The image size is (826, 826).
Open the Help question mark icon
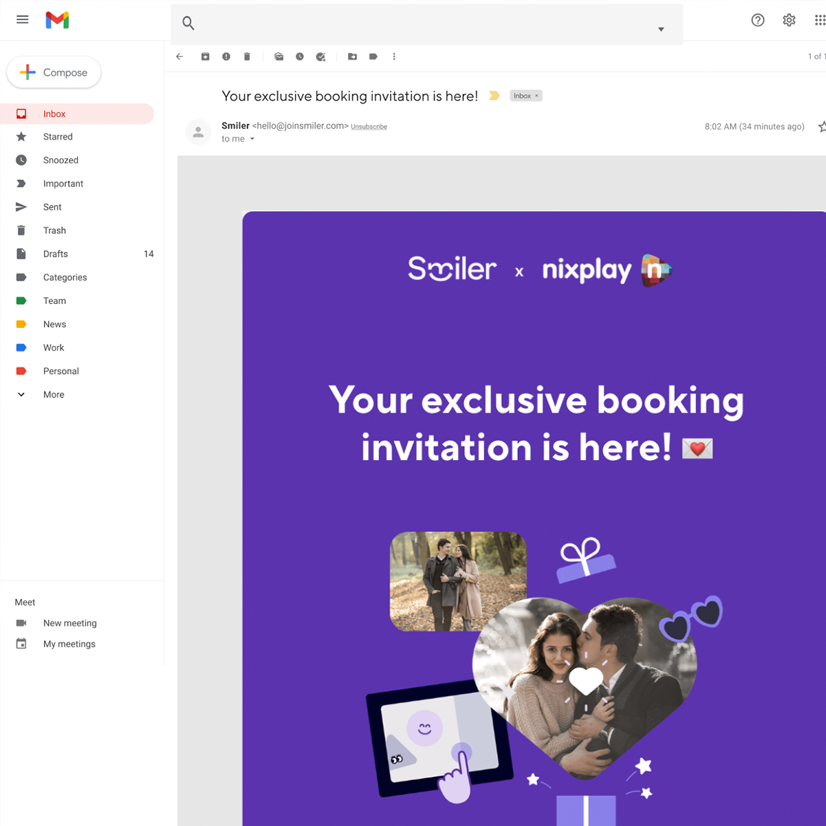click(x=757, y=20)
